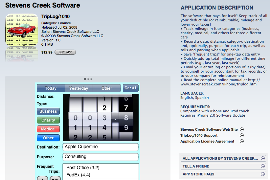Click Tell a Friend
Viewport: 270px width, 180px height.
[x=223, y=166]
